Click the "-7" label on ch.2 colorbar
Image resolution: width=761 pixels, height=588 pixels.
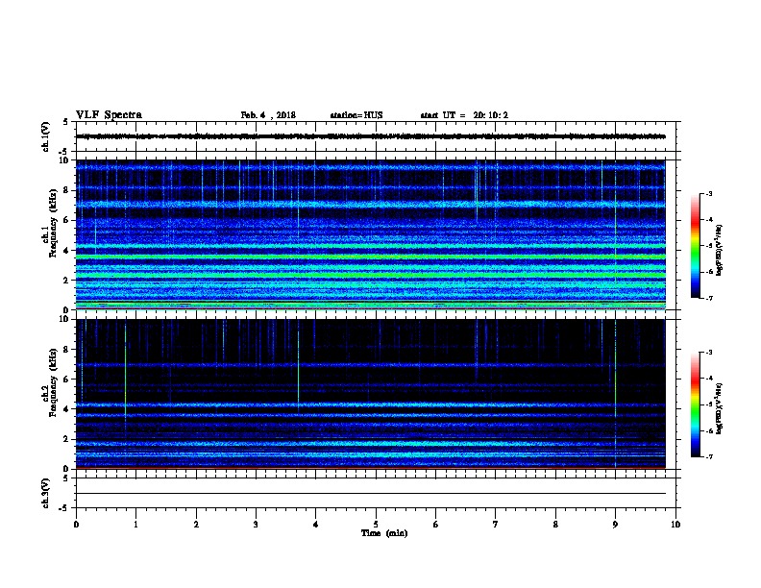tap(708, 456)
